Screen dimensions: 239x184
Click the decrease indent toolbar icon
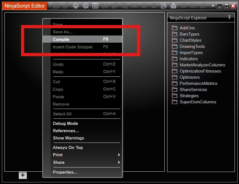183,6
